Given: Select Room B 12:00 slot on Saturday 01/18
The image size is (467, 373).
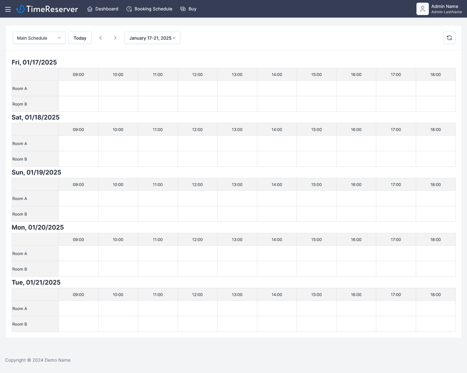Looking at the screenshot, I should pos(198,159).
